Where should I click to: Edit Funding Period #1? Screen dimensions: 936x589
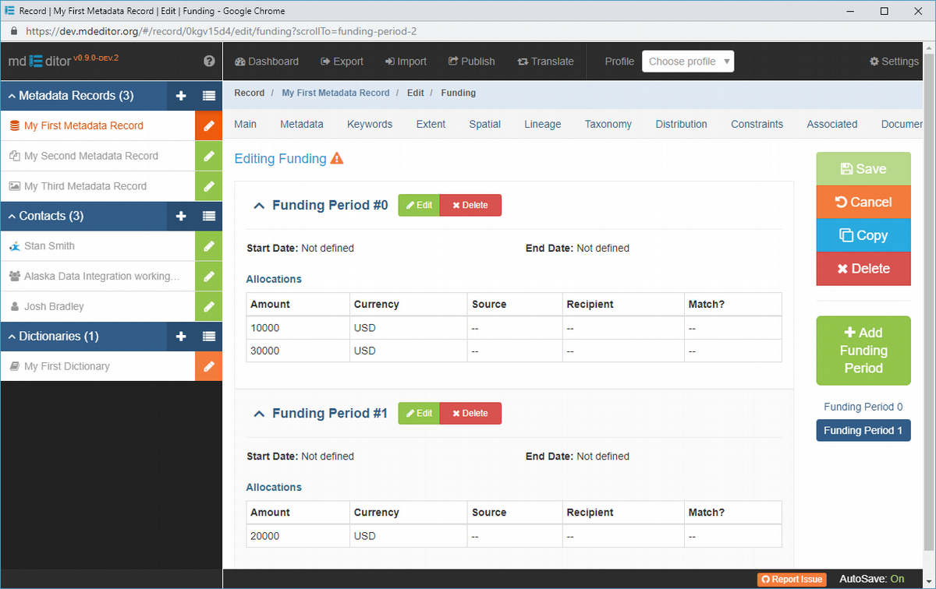[419, 414]
